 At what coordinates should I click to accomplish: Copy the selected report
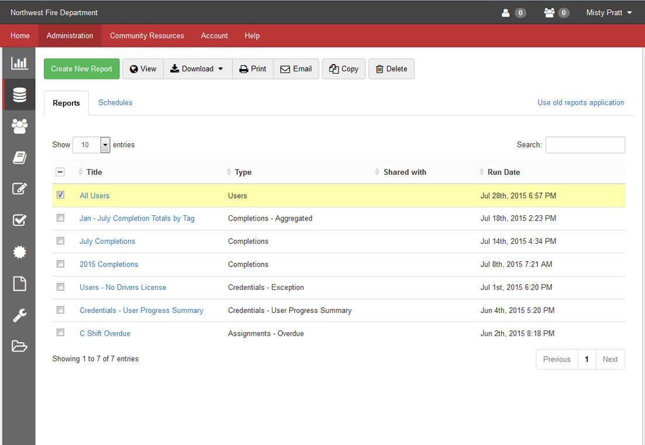point(343,68)
